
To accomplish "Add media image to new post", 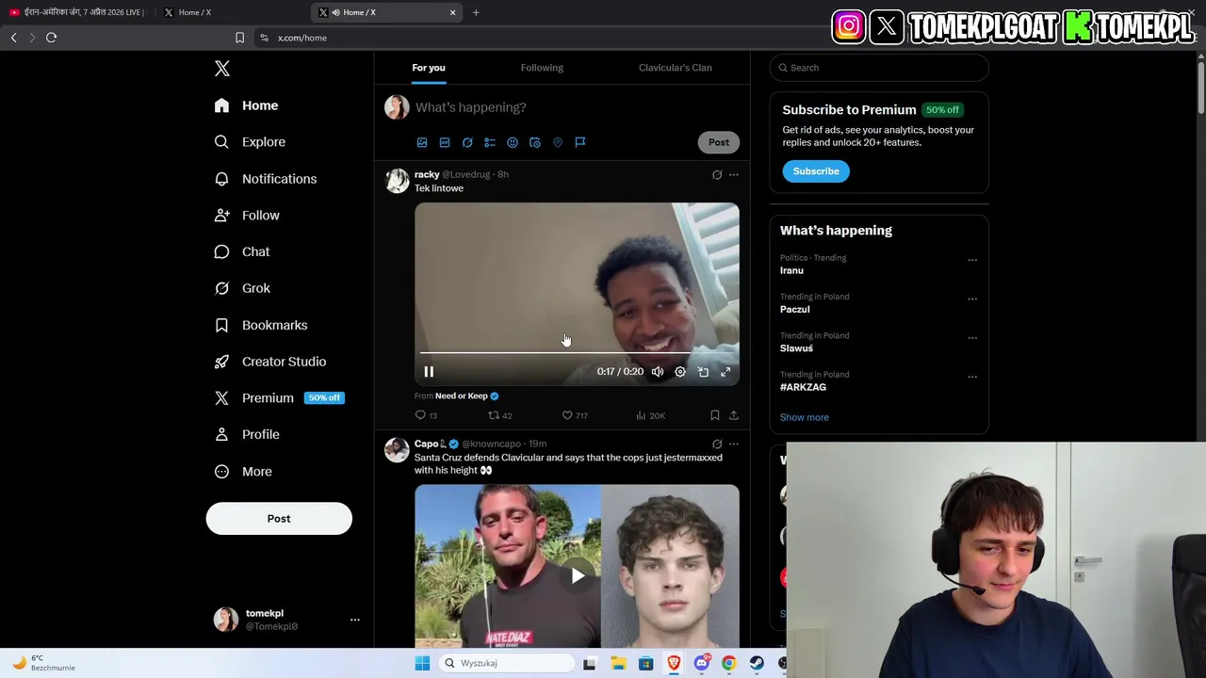I will [x=422, y=142].
